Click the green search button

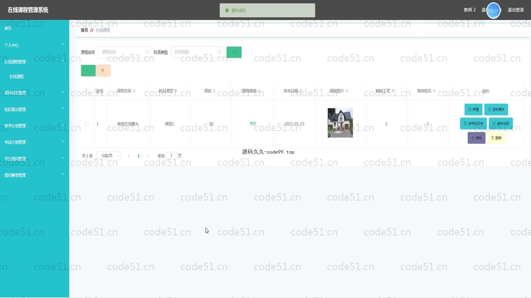(234, 52)
